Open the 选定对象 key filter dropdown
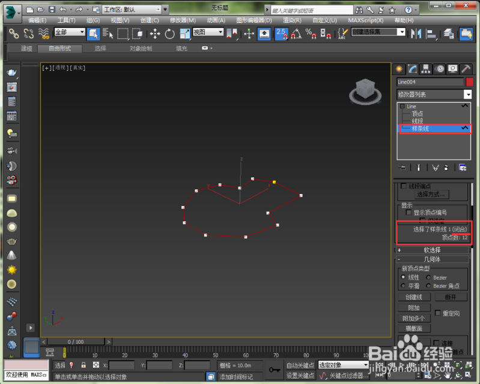The image size is (480, 384). pos(343,365)
